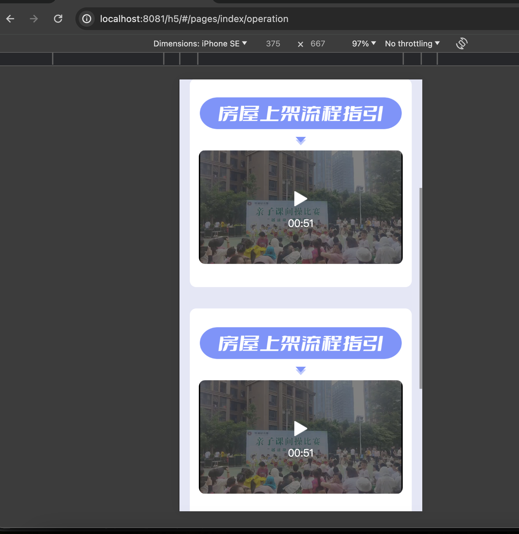The width and height of the screenshot is (519, 534).
Task: Edit the viewport width field 375
Action: tap(273, 44)
